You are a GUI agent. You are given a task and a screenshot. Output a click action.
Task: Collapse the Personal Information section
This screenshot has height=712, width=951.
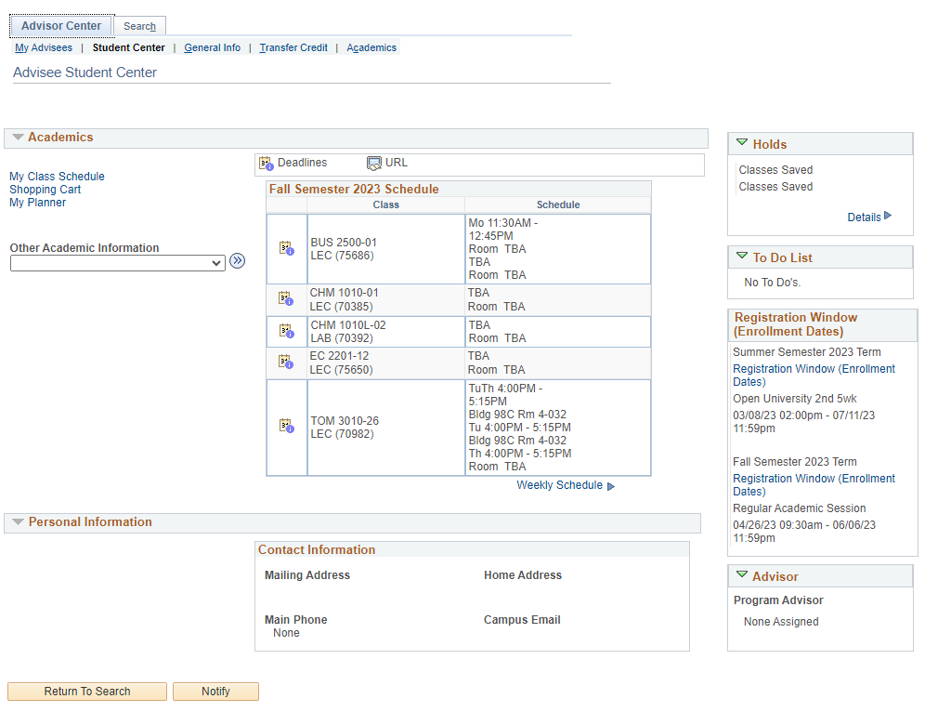click(x=18, y=522)
